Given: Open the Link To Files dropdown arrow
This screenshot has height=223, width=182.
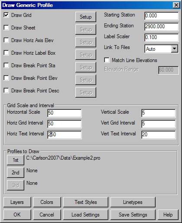Looking at the screenshot, I should click(175, 49).
